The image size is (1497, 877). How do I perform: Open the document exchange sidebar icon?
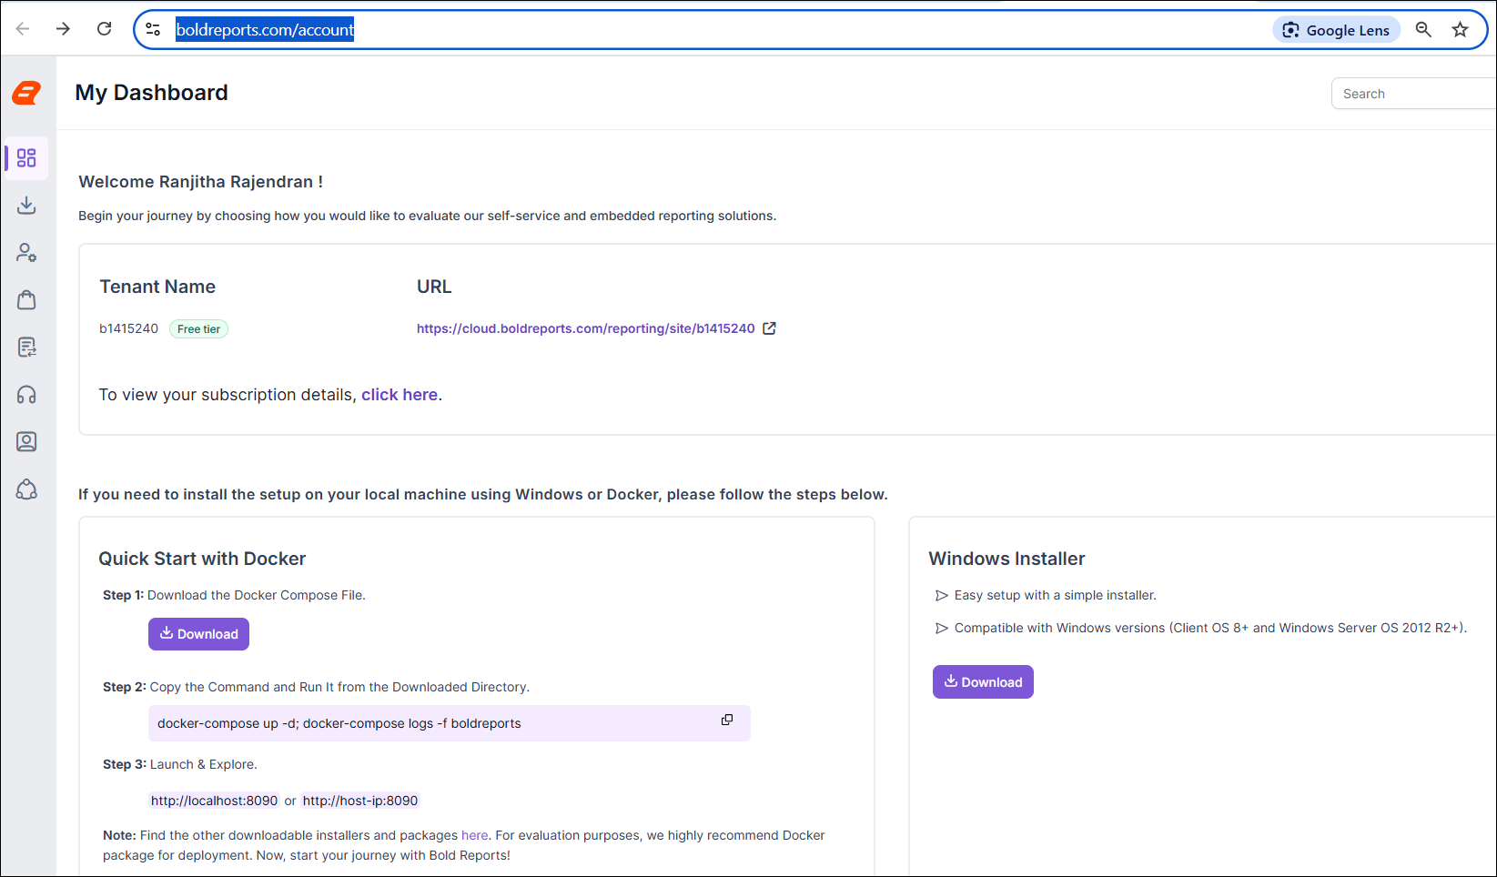(26, 348)
